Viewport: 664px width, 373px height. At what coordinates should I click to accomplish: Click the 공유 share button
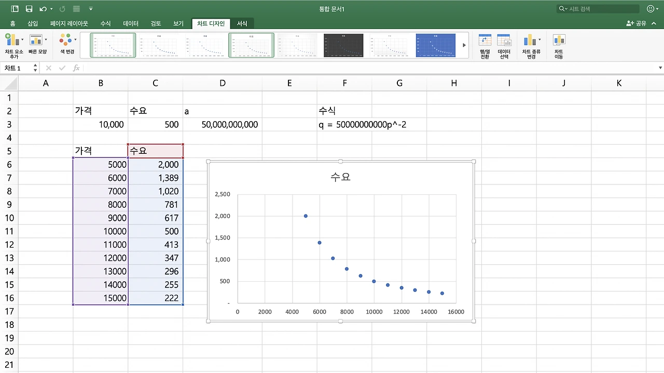[637, 23]
